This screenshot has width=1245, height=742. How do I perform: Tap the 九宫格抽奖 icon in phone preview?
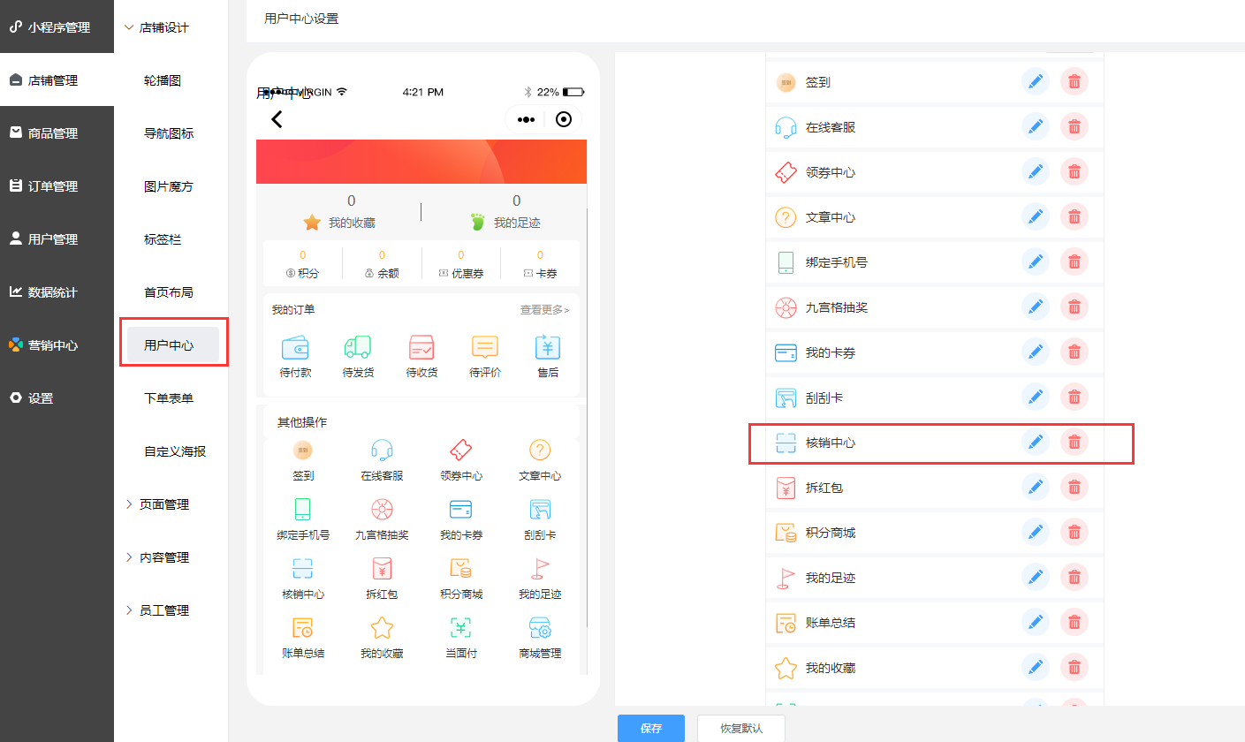pyautogui.click(x=382, y=510)
